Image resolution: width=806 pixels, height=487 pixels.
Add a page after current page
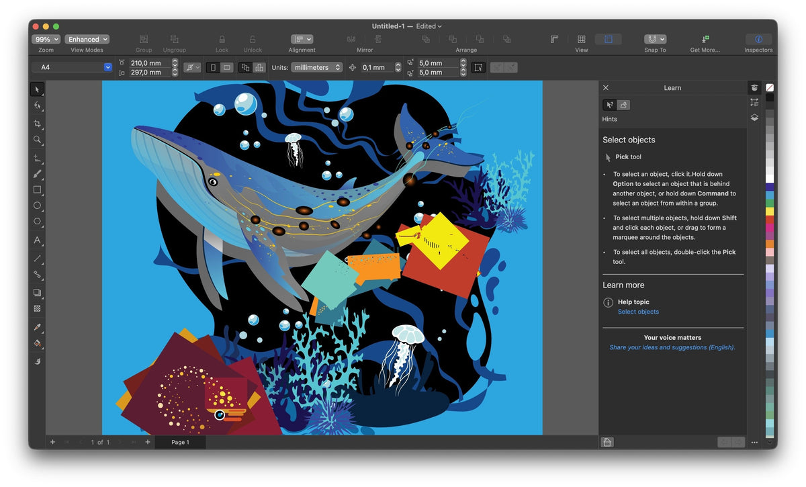(x=148, y=442)
